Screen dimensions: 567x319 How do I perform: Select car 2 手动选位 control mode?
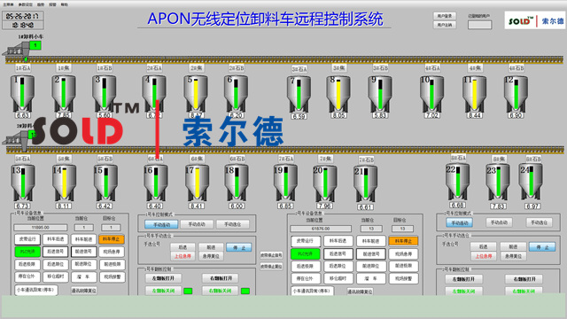(x=539, y=222)
